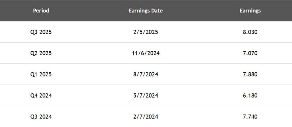Viewport: 292px width, 127px height.
Task: Click the 8/7/2024 earnings date
Action: tap(146, 74)
